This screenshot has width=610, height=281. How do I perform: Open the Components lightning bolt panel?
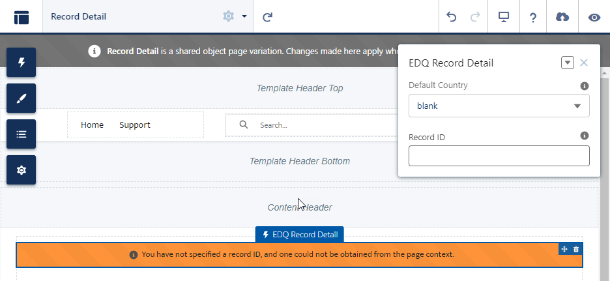(x=21, y=63)
